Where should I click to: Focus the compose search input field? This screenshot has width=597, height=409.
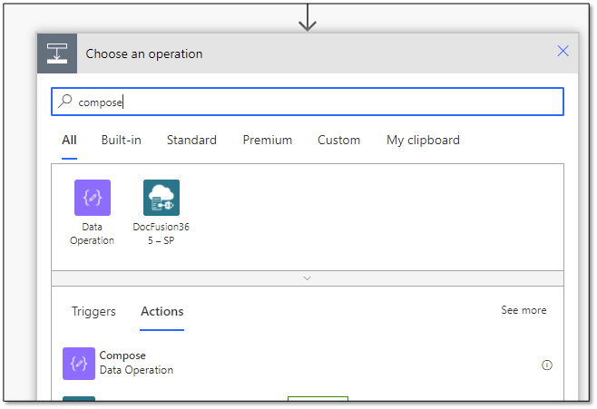pyautogui.click(x=308, y=102)
